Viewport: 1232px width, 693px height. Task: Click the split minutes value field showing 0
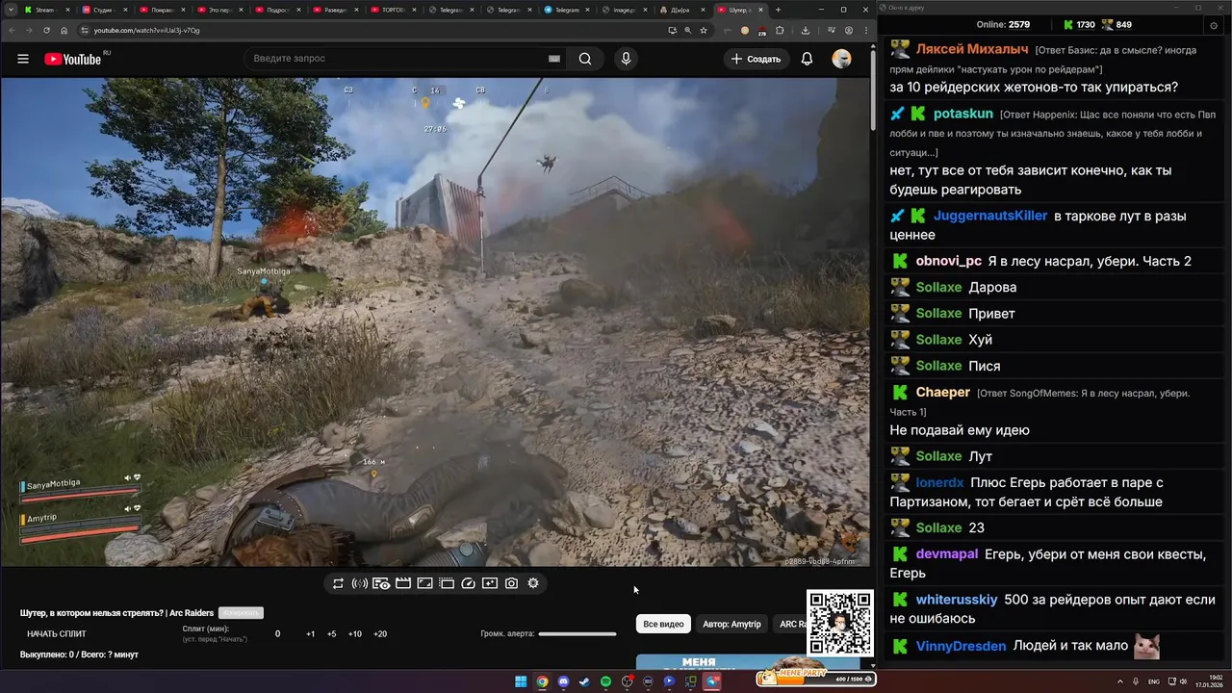[x=278, y=634]
